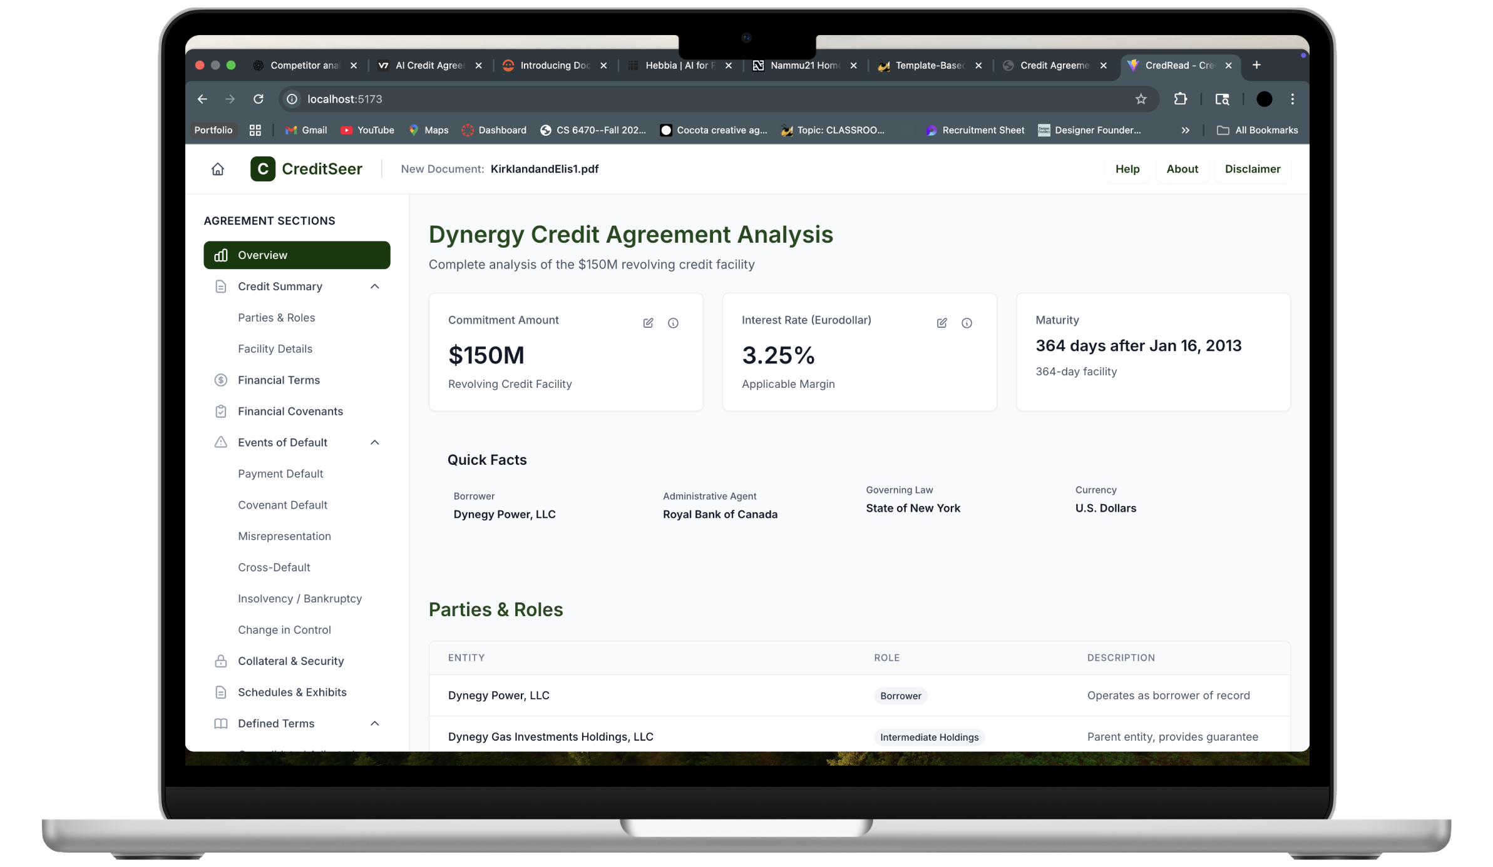1493x867 pixels.
Task: Click the info icon on Interest Rate card
Action: [x=967, y=323]
